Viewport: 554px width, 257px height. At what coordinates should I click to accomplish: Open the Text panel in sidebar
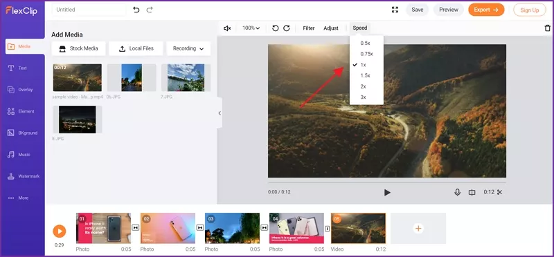(x=18, y=68)
